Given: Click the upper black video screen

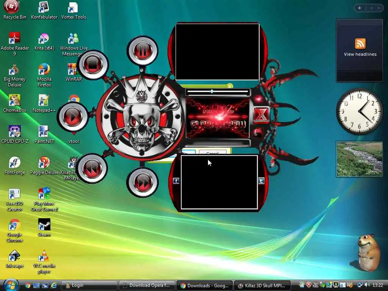Looking at the screenshot, I should [217, 52].
